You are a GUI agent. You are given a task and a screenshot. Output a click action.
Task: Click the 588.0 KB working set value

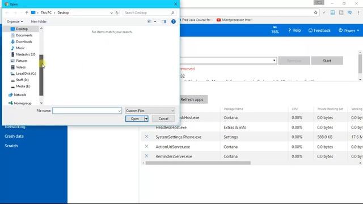[325, 137]
